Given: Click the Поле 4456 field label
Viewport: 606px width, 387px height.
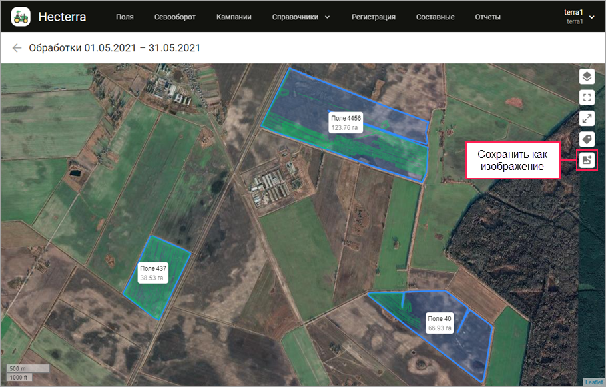Looking at the screenshot, I should click(x=346, y=123).
